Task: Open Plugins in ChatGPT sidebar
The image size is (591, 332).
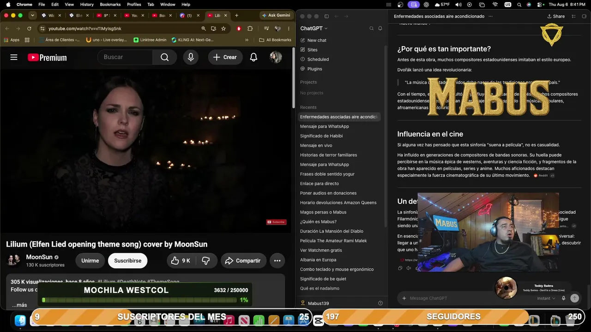Action: click(311, 69)
